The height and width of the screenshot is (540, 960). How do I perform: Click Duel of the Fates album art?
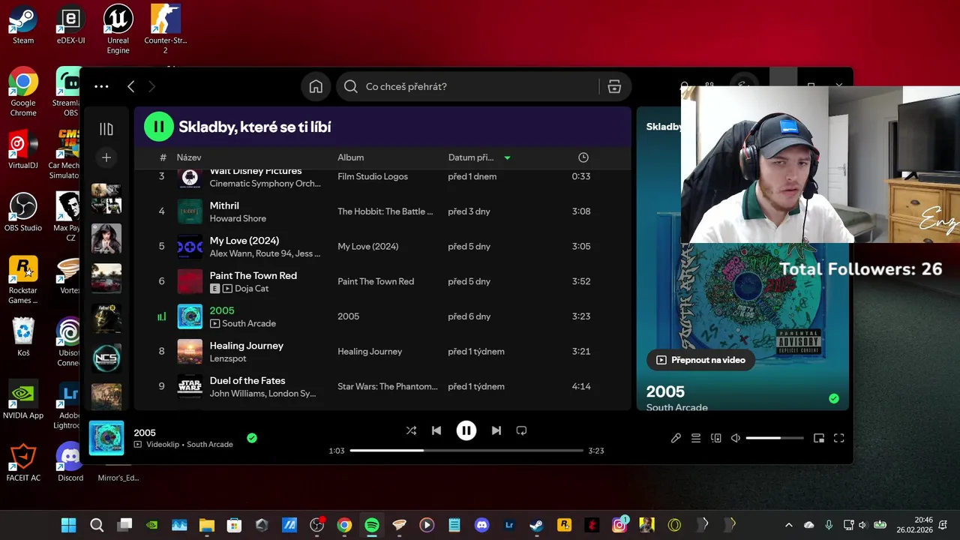190,386
